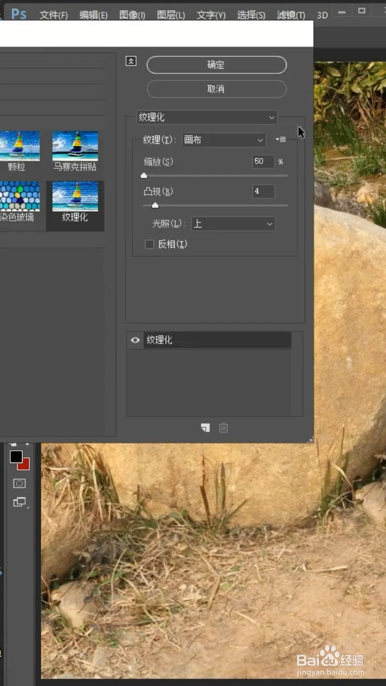Click the foreground black color swatch
The image size is (386, 686).
16,457
